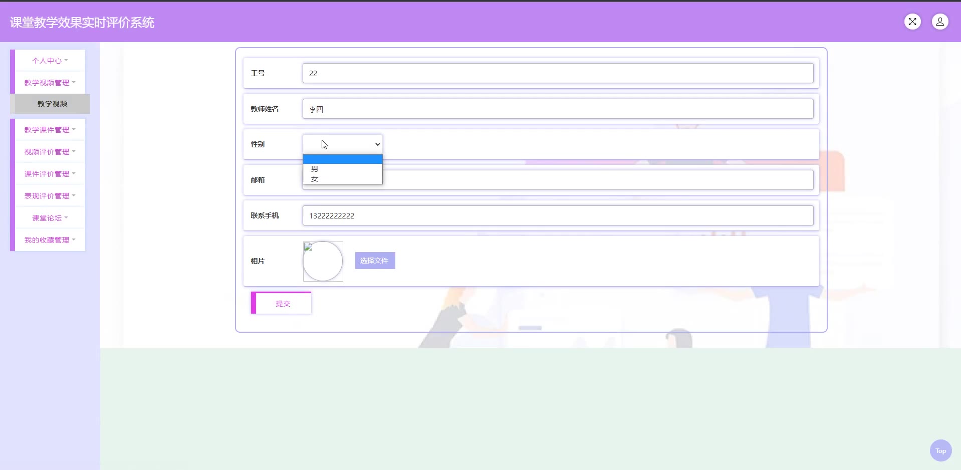This screenshot has width=961, height=470.
Task: Expand the 课堂论坛 sidebar menu
Action: [x=50, y=218]
